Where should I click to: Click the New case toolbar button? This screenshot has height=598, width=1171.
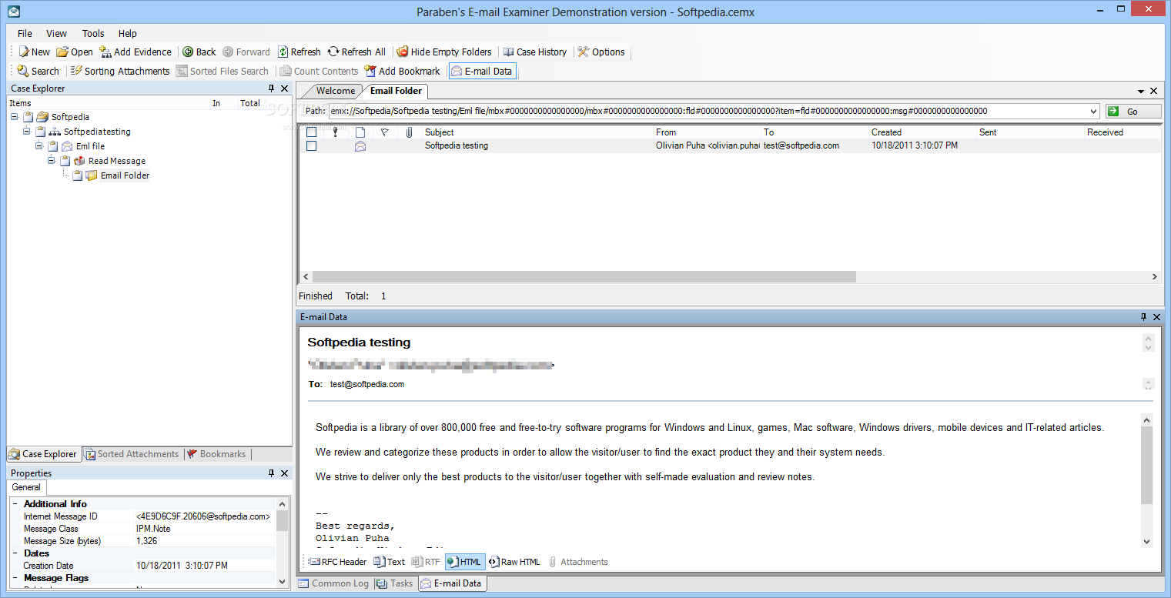point(35,52)
